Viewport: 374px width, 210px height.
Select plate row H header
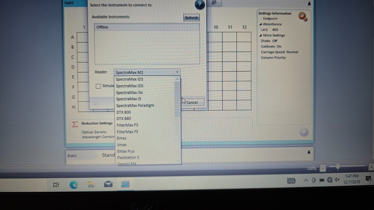(73, 107)
